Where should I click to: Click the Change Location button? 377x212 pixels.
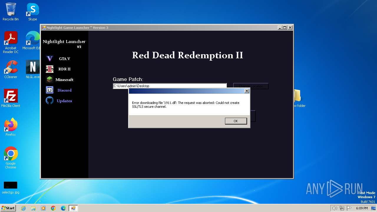point(251,86)
